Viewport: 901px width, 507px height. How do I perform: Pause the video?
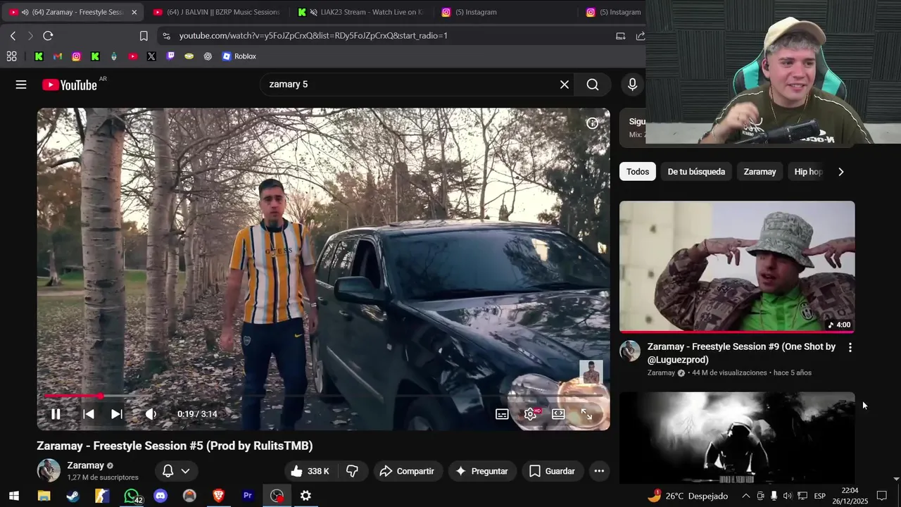pos(56,414)
